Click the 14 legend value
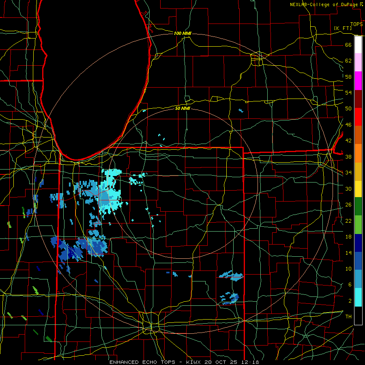 pos(348,253)
